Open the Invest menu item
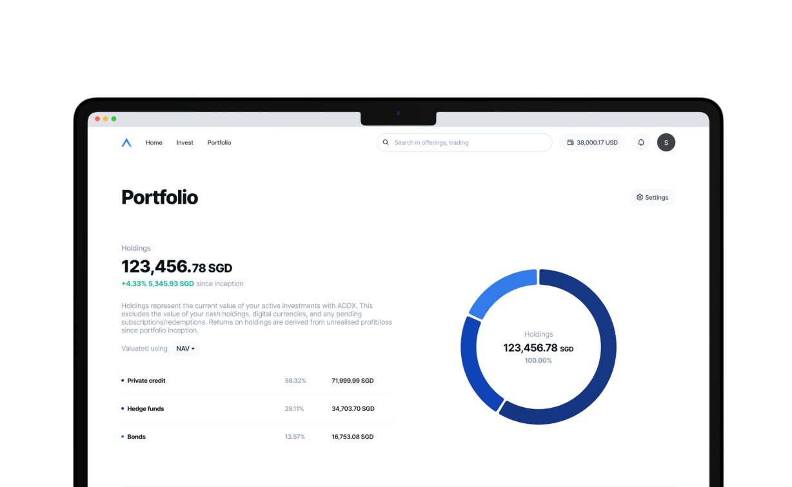This screenshot has width=792, height=487. [x=185, y=142]
